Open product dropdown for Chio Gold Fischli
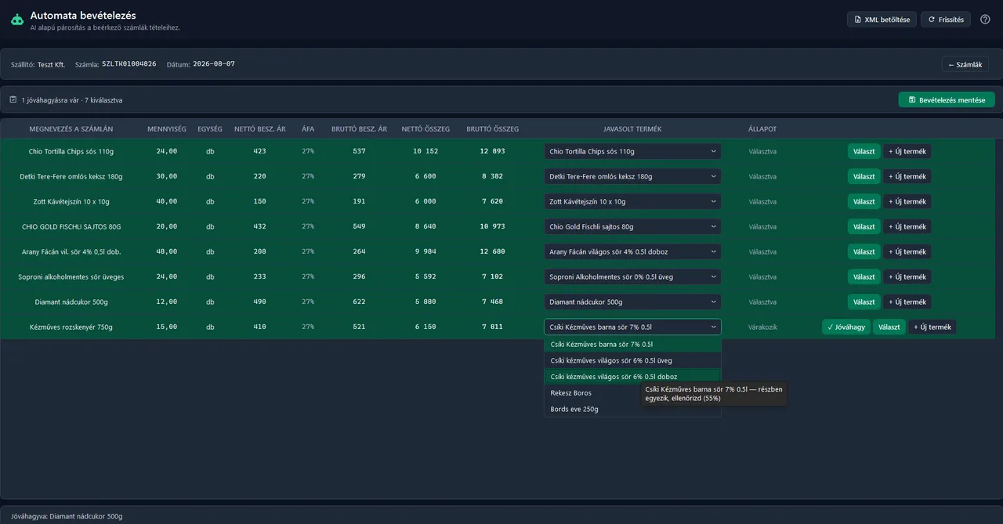 632,226
